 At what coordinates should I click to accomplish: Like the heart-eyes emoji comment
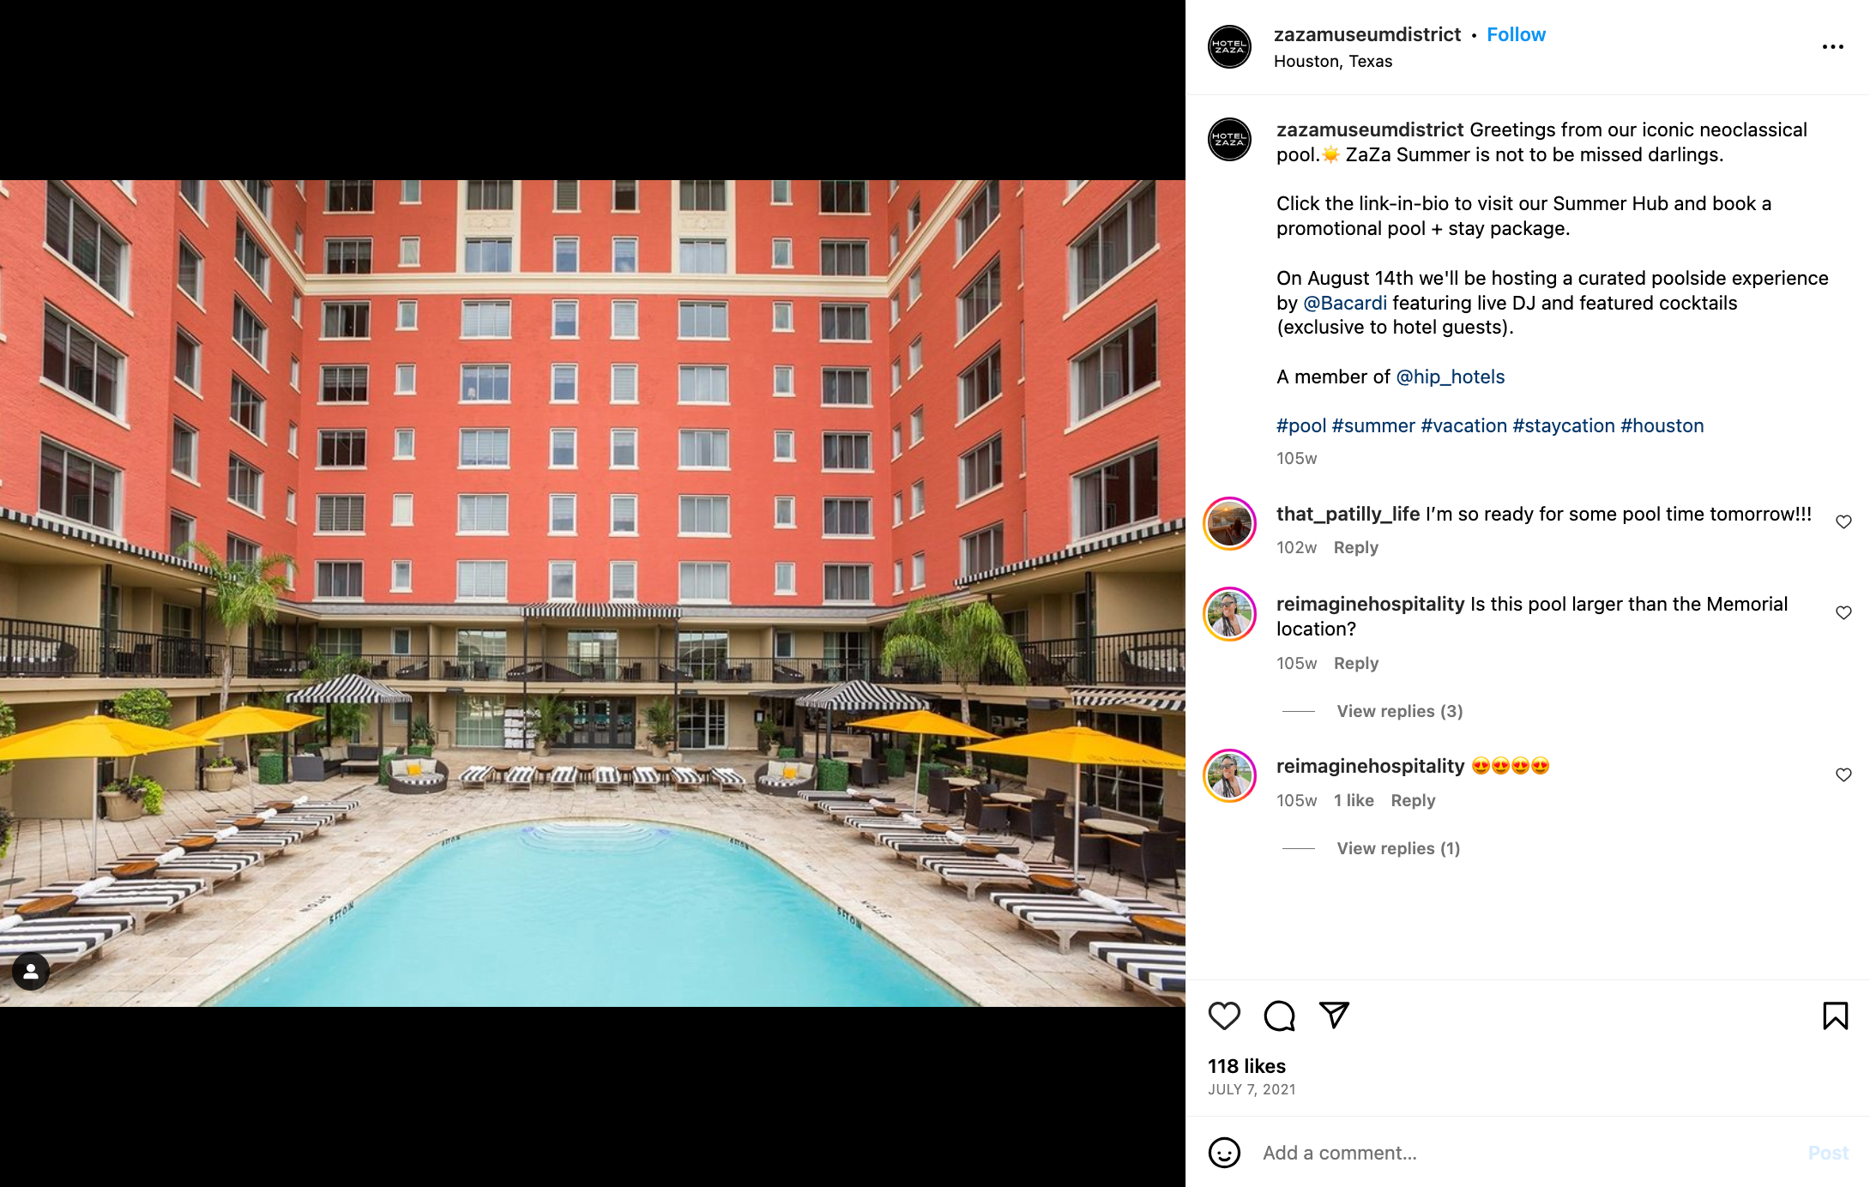1843,774
